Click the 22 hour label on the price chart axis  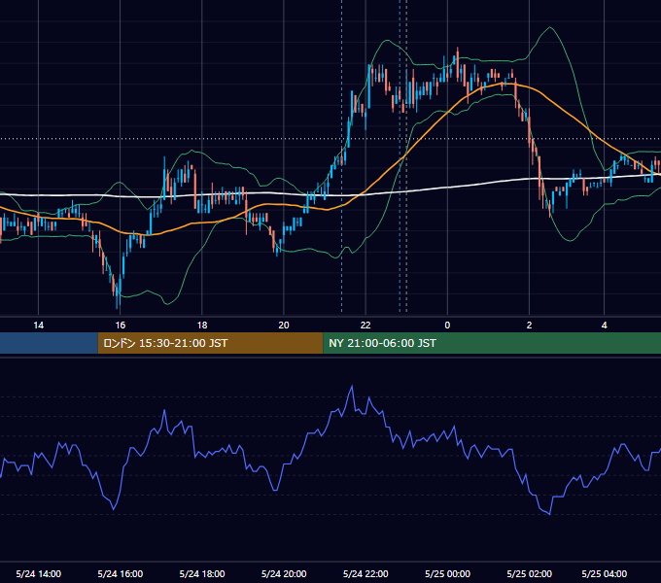pos(365,326)
